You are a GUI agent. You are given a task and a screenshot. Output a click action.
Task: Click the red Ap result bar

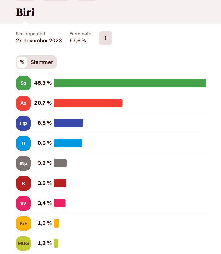pyautogui.click(x=88, y=103)
